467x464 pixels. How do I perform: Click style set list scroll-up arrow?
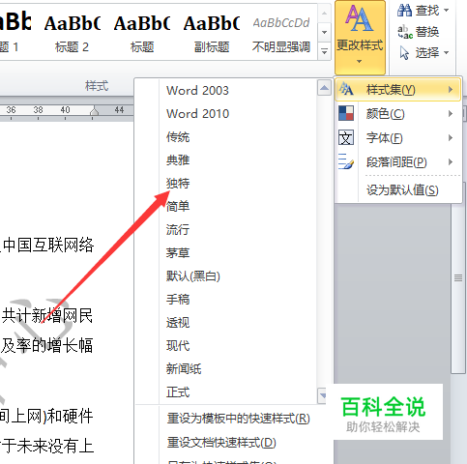(324, 88)
